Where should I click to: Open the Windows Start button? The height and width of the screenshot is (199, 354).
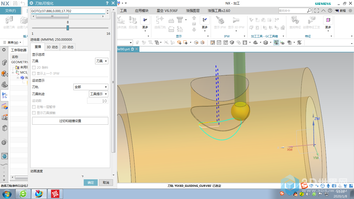pos(6,194)
